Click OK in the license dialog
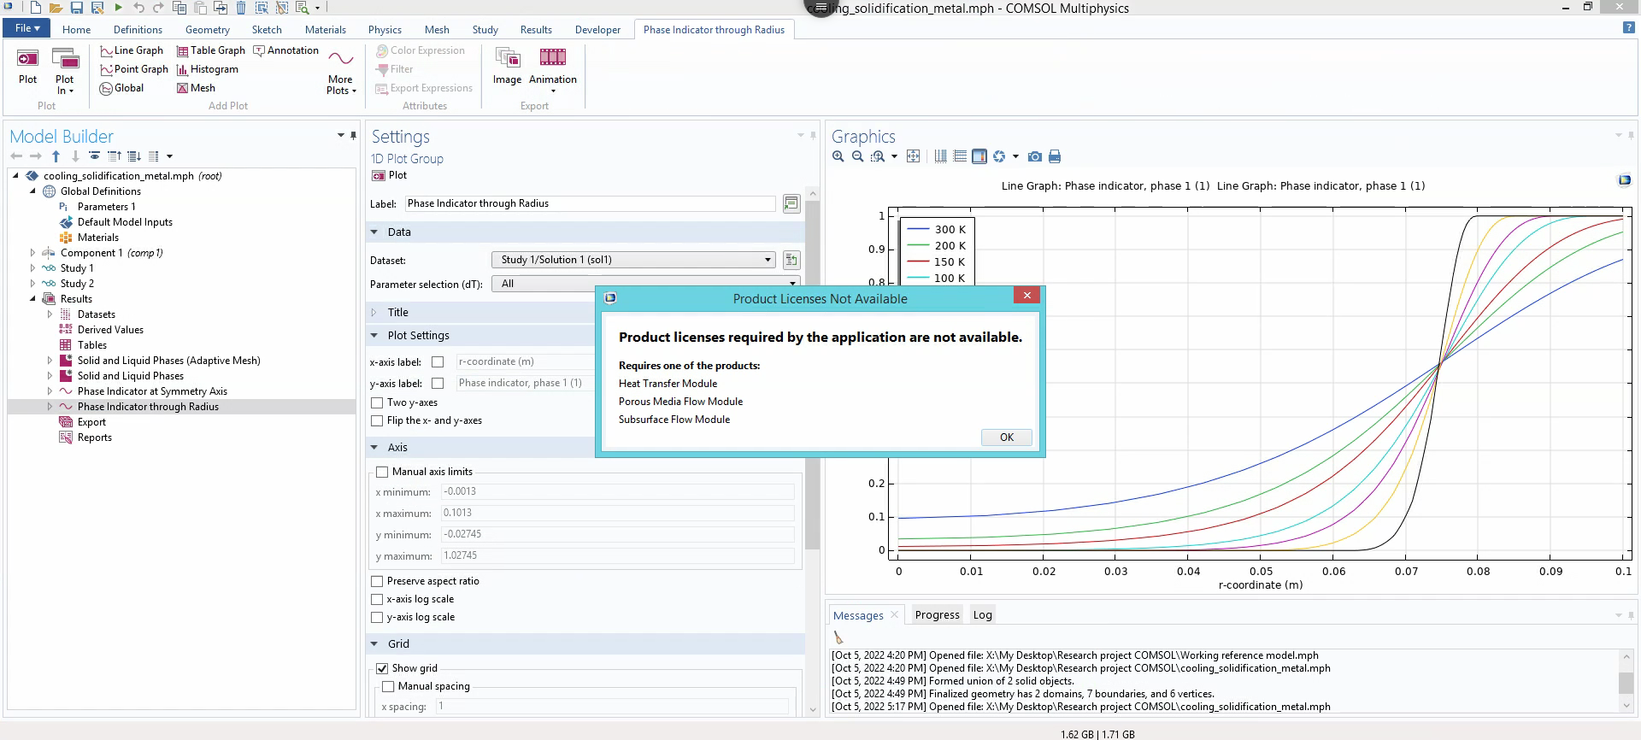 tap(1006, 438)
